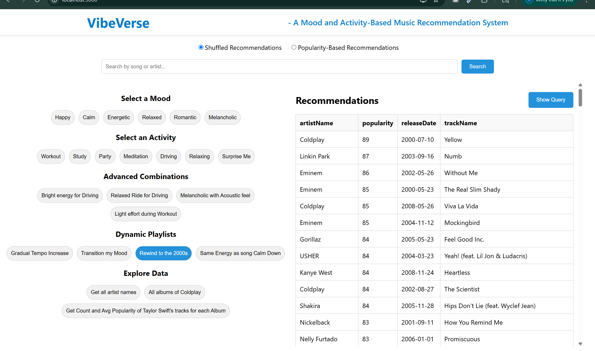Click the VibeVerse logo title
The image size is (595, 351).
click(x=118, y=23)
